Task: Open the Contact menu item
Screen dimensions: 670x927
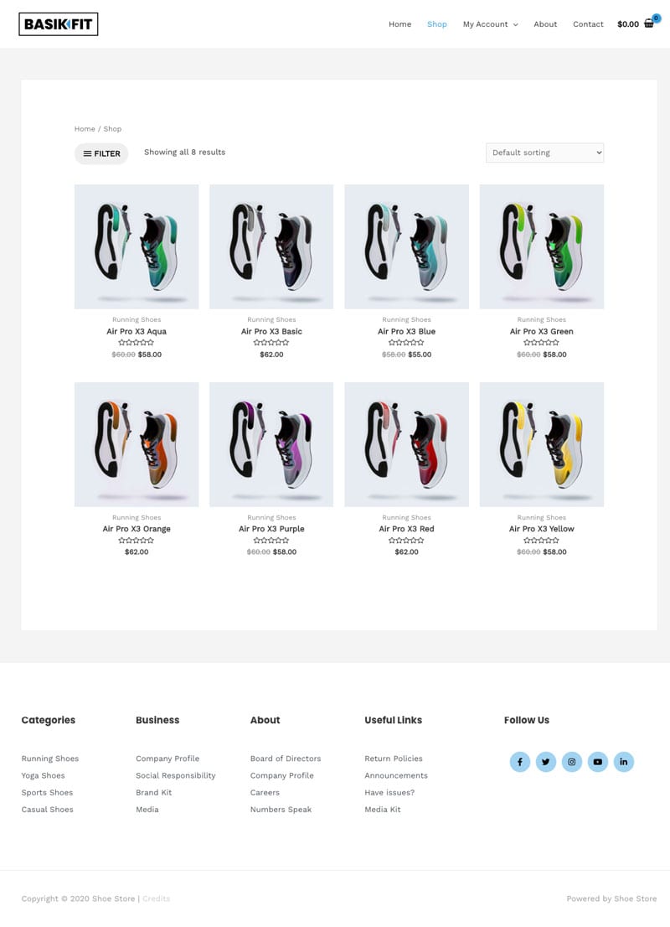Action: point(588,24)
